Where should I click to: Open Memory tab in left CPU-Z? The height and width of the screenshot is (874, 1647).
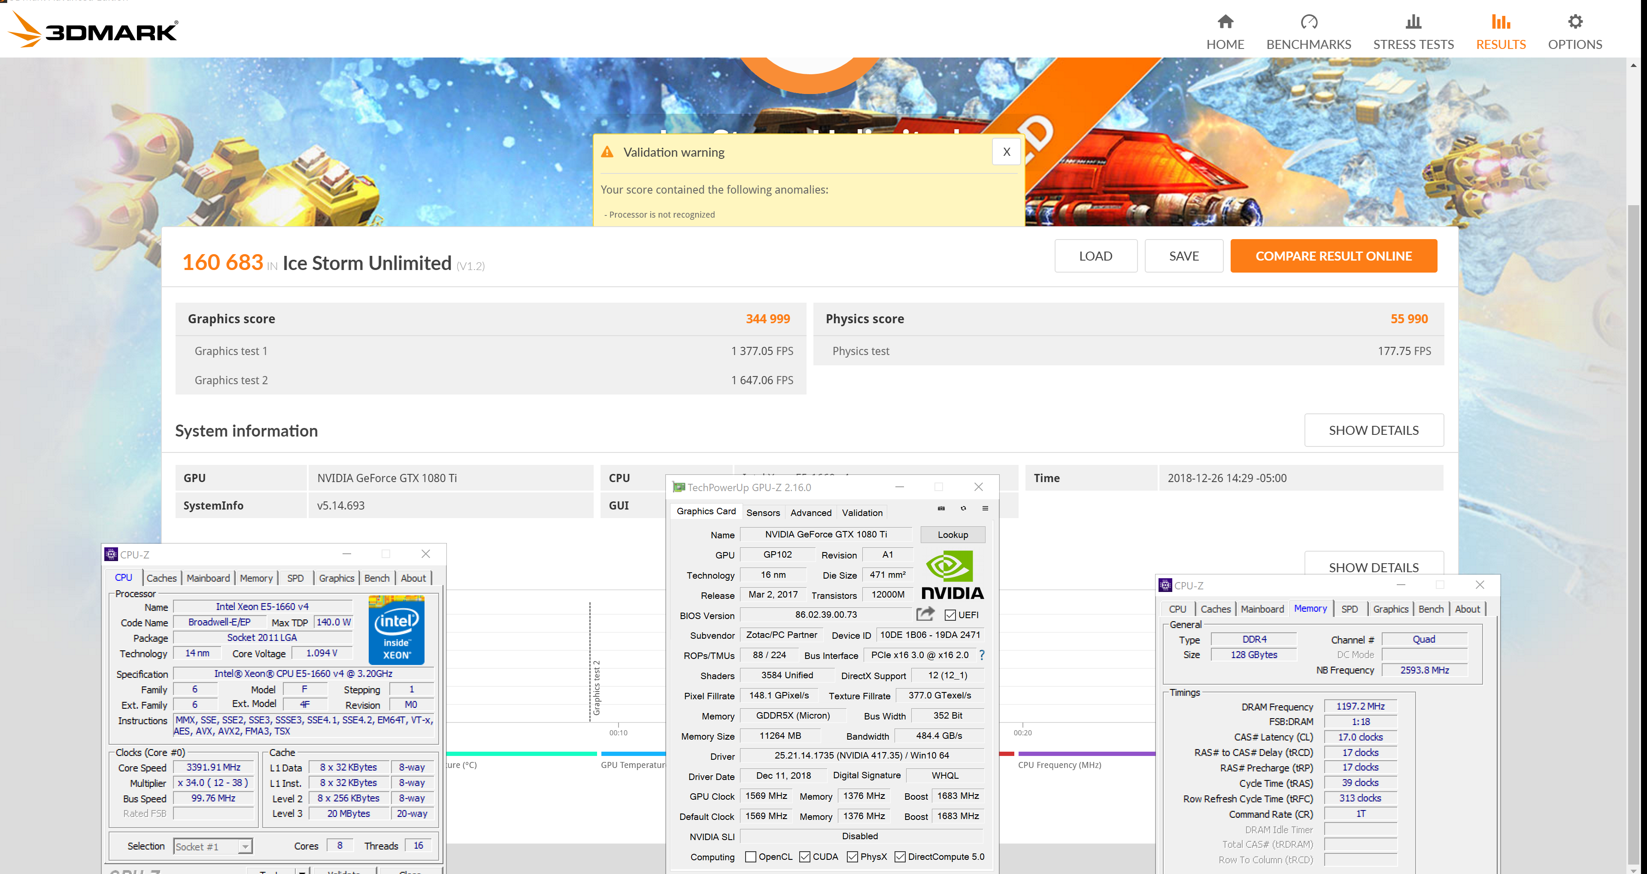coord(256,578)
